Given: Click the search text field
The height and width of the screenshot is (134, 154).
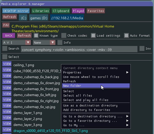Looking at the screenshot, I should (79, 49).
